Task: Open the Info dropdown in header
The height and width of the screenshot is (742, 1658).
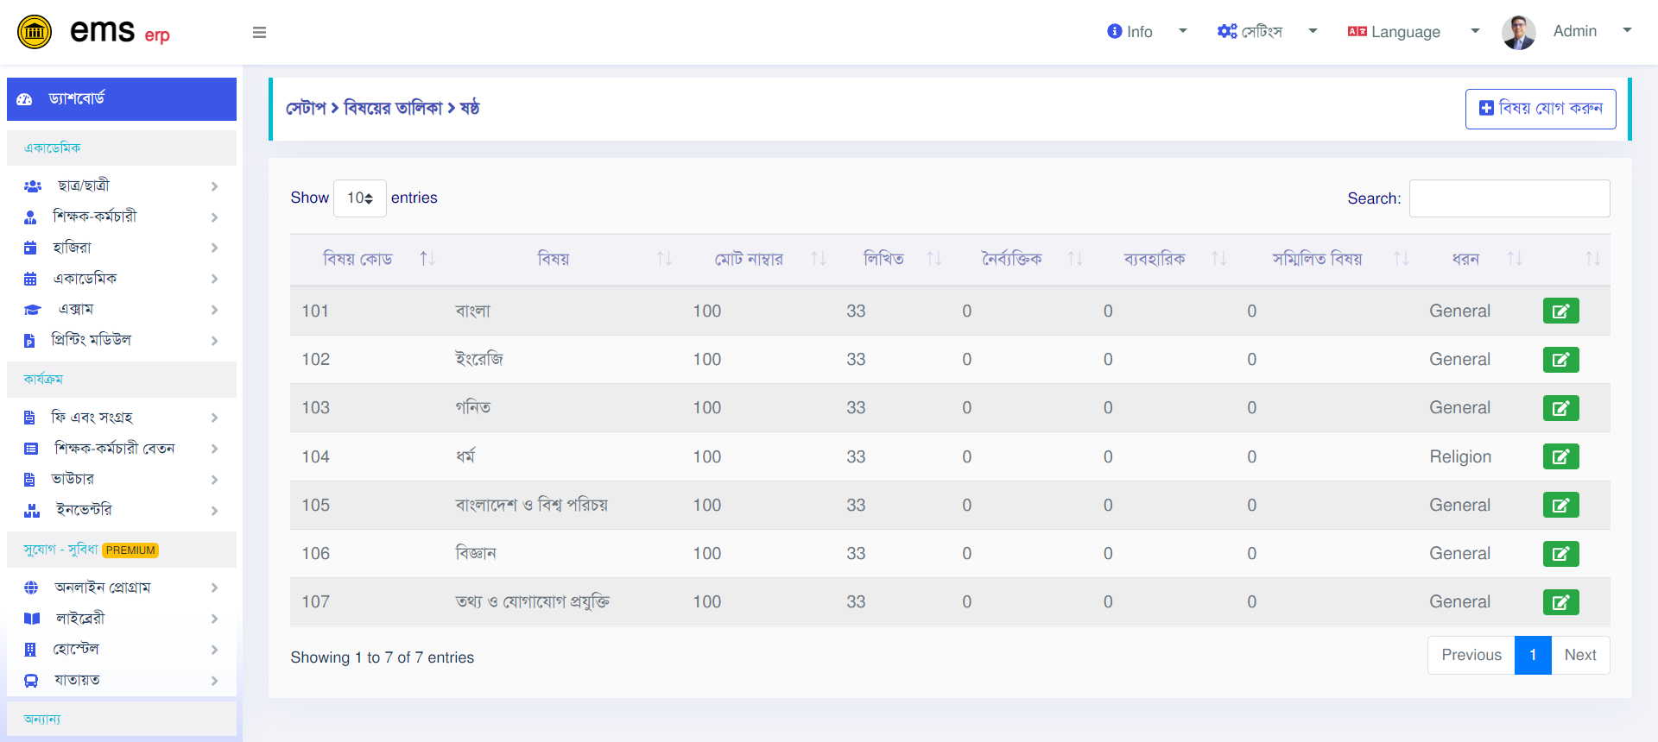Action: [1147, 32]
